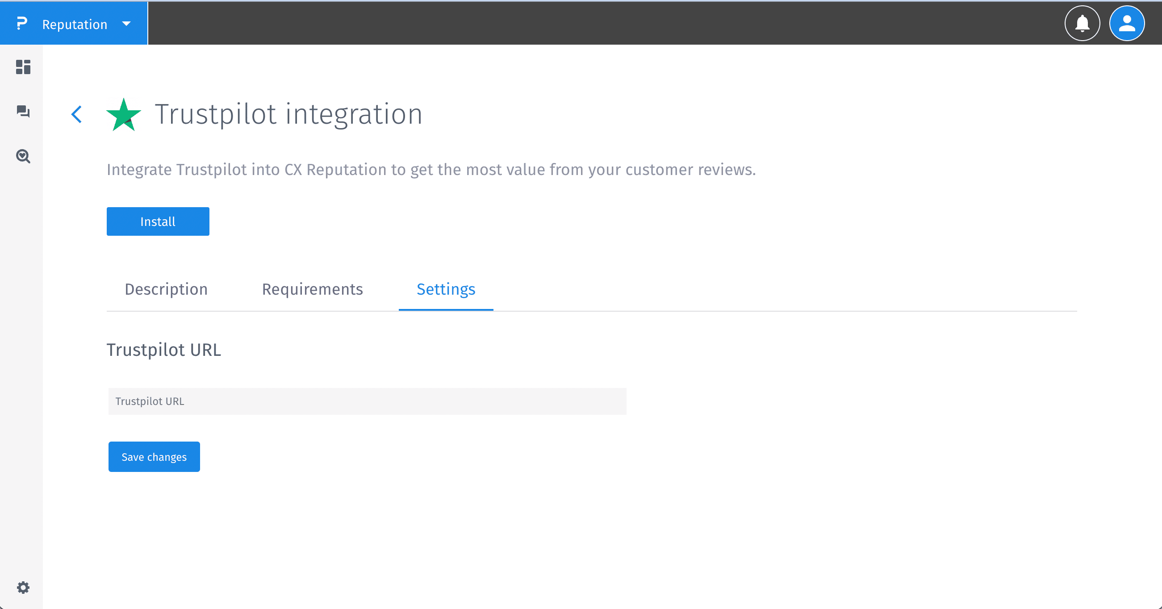Focus the Trustpilot URL input field
Image resolution: width=1162 pixels, height=609 pixels.
367,401
